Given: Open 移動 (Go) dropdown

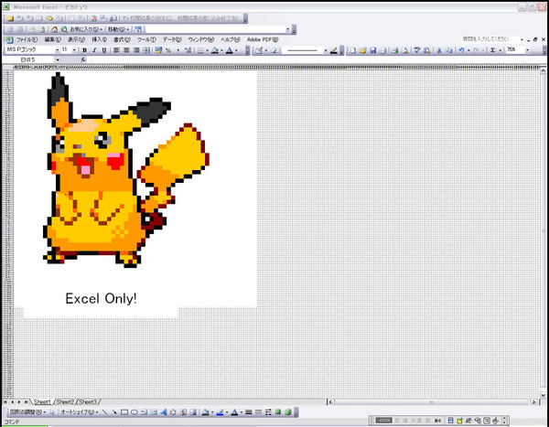Looking at the screenshot, I should point(118,29).
